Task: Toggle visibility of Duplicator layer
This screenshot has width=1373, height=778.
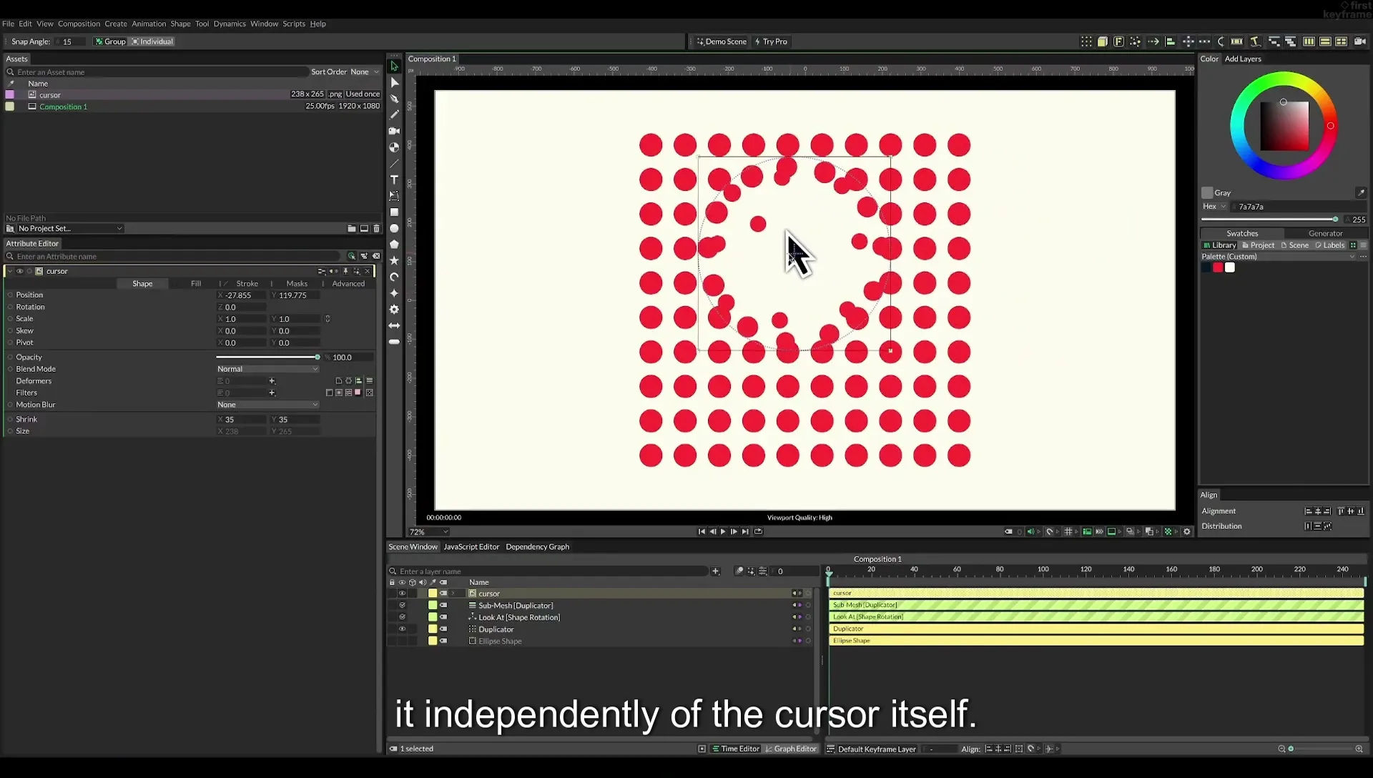Action: [x=402, y=629]
